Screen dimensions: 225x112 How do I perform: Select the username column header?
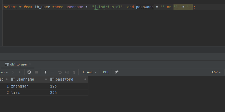[x=29, y=79]
